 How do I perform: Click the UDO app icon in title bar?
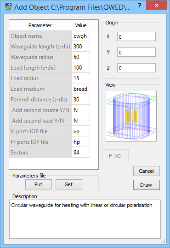8,6
